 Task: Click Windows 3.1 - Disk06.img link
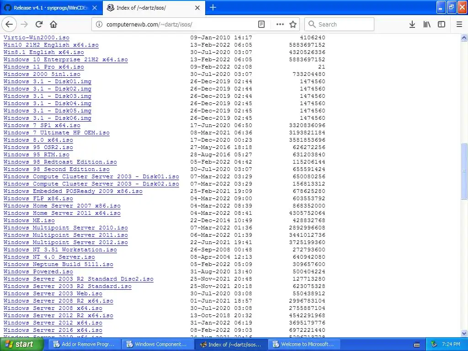pos(48,118)
